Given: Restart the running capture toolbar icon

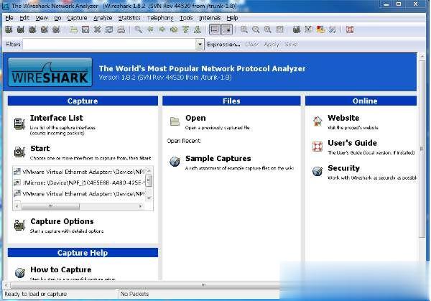Looking at the screenshot, I should (56, 29).
